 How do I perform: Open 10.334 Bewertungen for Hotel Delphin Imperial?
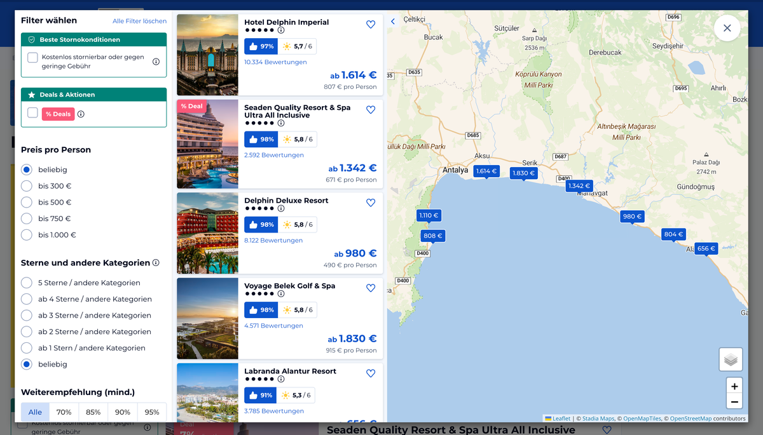274,61
